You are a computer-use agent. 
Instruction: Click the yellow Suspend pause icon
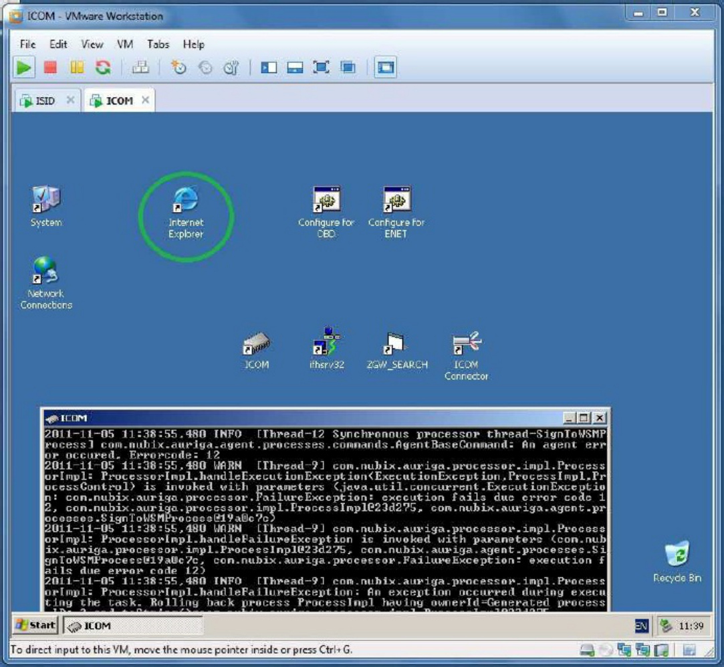click(77, 68)
